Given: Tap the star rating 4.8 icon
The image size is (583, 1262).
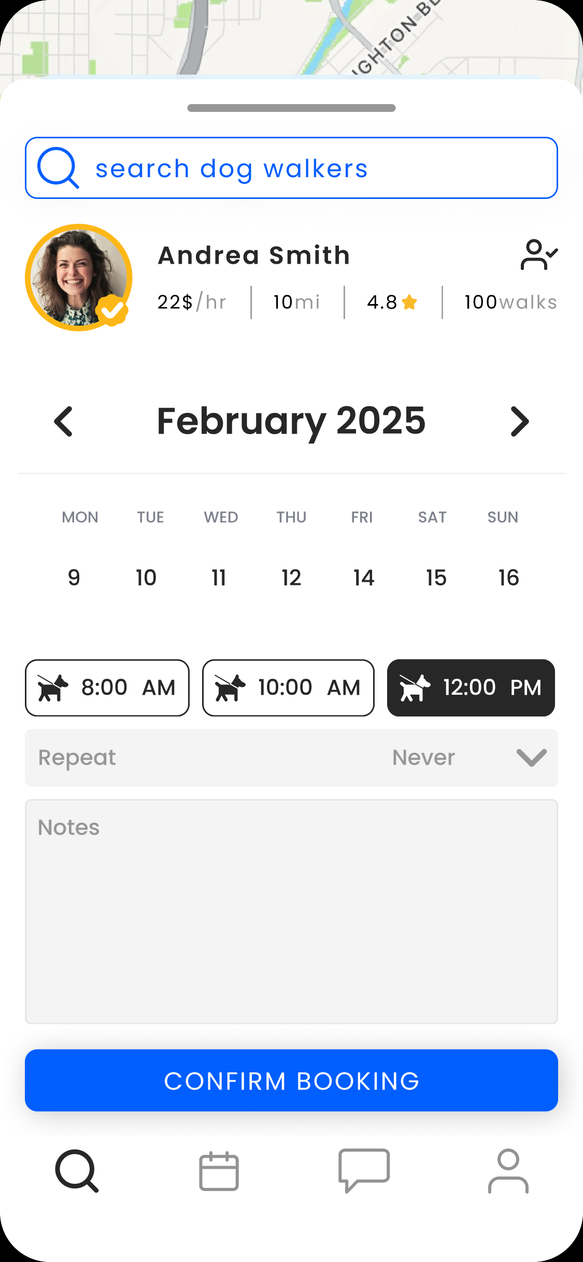Looking at the screenshot, I should pyautogui.click(x=409, y=302).
